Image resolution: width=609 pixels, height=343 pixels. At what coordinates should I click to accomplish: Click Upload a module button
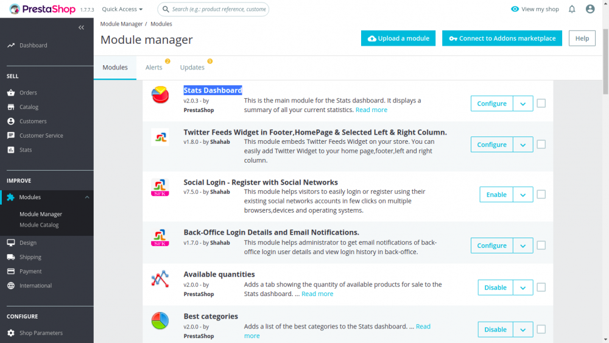pyautogui.click(x=398, y=38)
